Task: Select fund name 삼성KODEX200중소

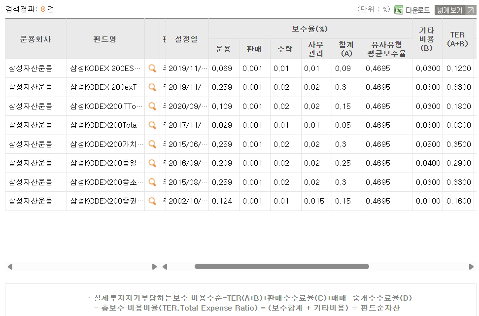Action: click(x=106, y=182)
